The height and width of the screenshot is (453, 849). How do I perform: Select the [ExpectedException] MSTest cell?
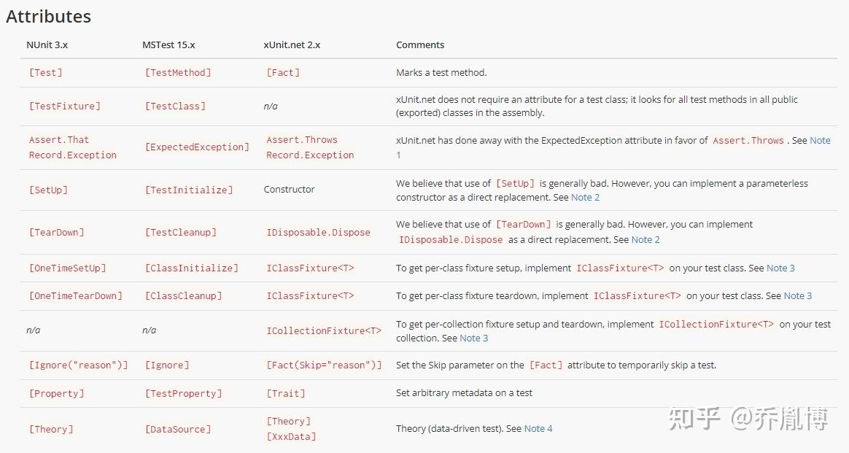tap(197, 147)
